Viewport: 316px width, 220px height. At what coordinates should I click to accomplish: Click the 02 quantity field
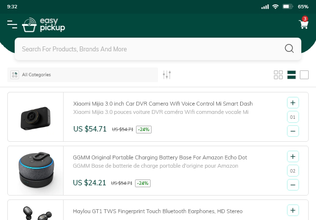click(293, 171)
